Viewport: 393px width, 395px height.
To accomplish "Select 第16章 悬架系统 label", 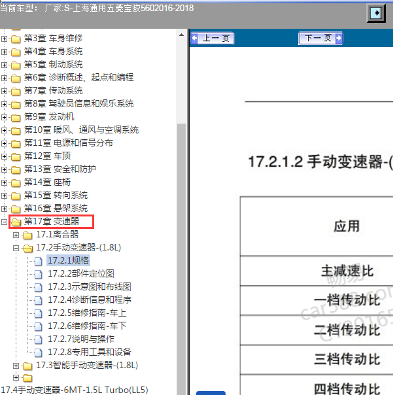I will coord(56,209).
